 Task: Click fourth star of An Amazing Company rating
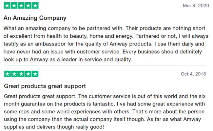point(28,6)
